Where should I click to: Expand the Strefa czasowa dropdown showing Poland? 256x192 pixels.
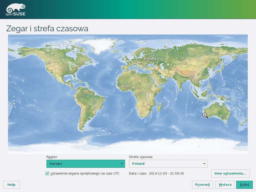pyautogui.click(x=168, y=164)
